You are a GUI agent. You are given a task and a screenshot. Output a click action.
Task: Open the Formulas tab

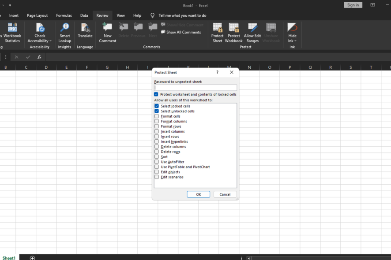[x=64, y=15]
